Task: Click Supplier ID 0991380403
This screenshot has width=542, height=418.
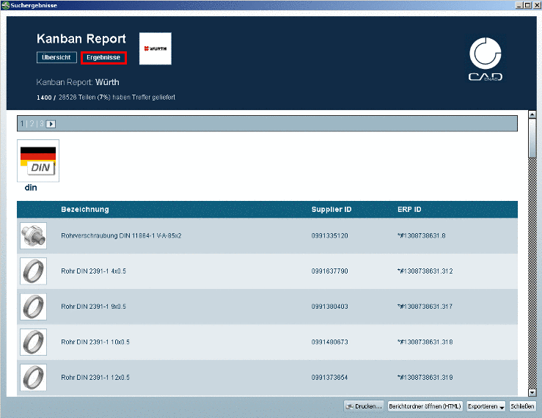Action: [x=330, y=307]
